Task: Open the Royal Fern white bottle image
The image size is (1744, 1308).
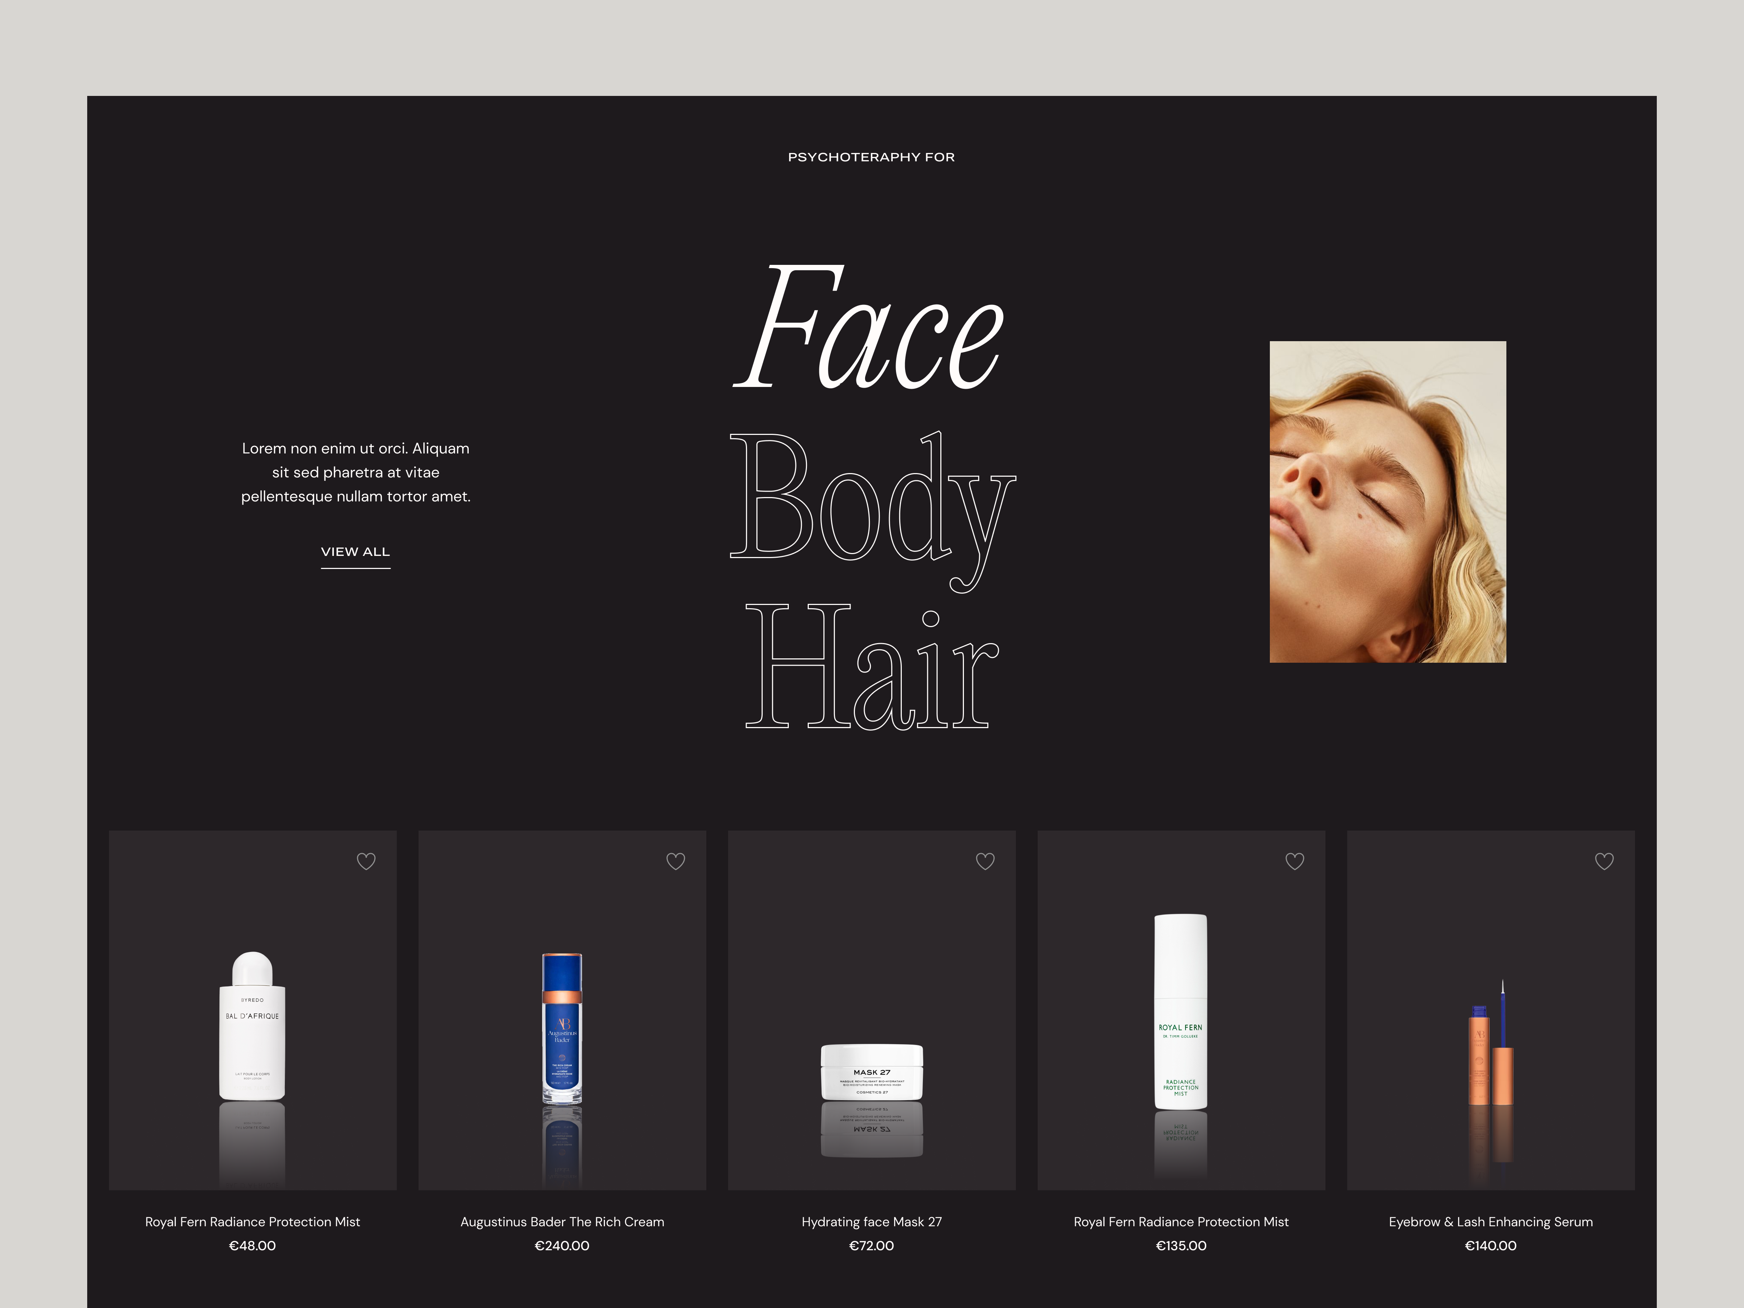Action: tap(1180, 1012)
